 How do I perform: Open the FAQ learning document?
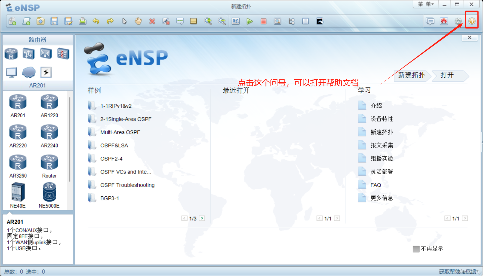click(x=376, y=185)
